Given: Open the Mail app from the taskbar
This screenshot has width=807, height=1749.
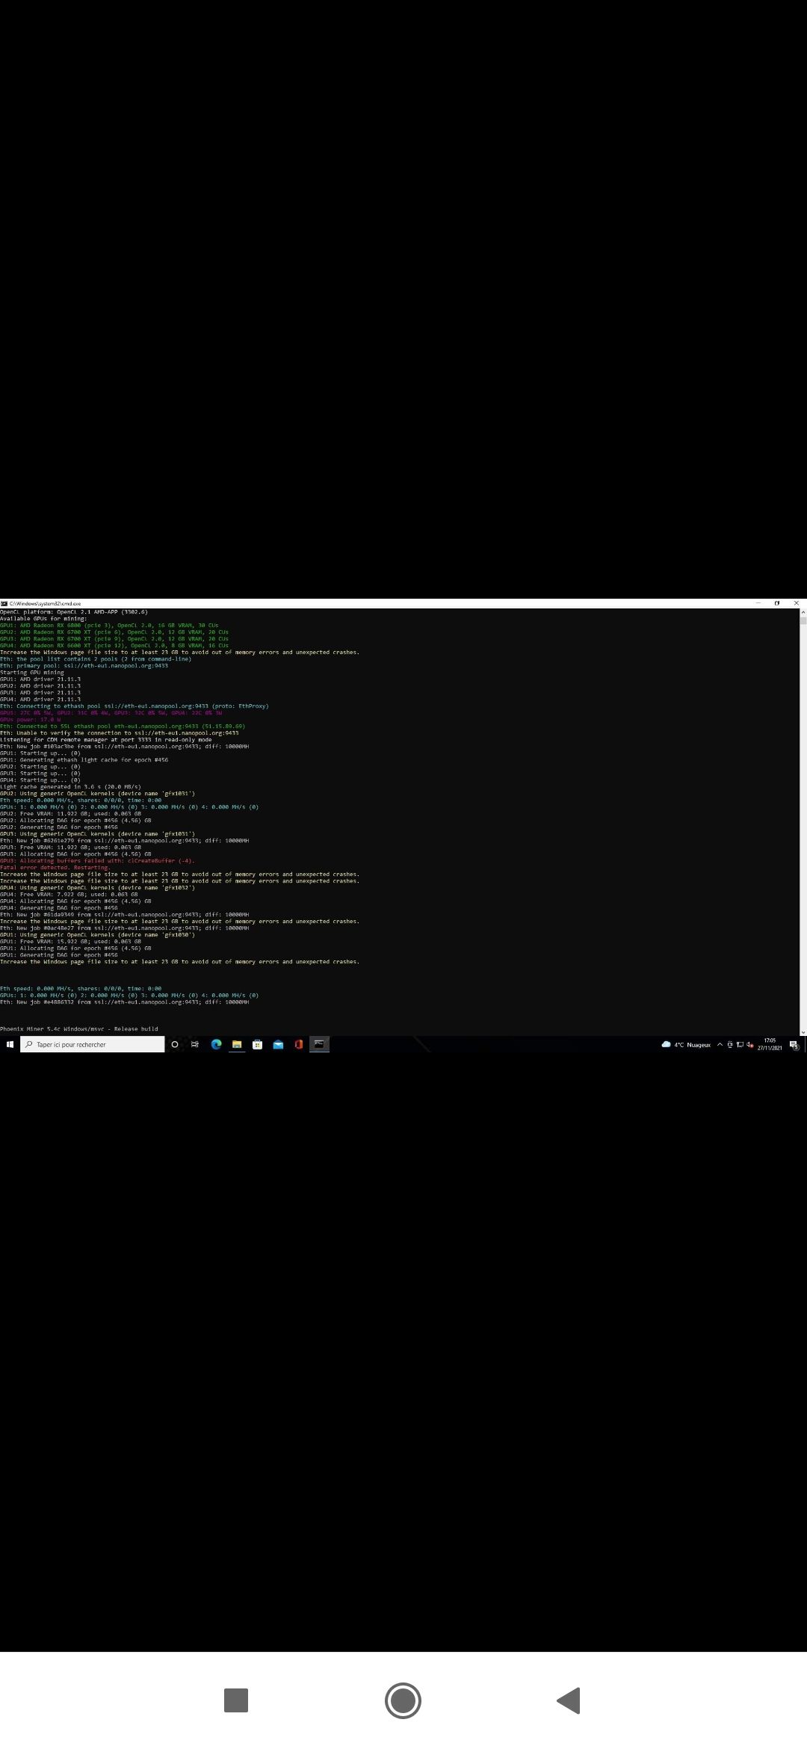Looking at the screenshot, I should pos(278,1044).
